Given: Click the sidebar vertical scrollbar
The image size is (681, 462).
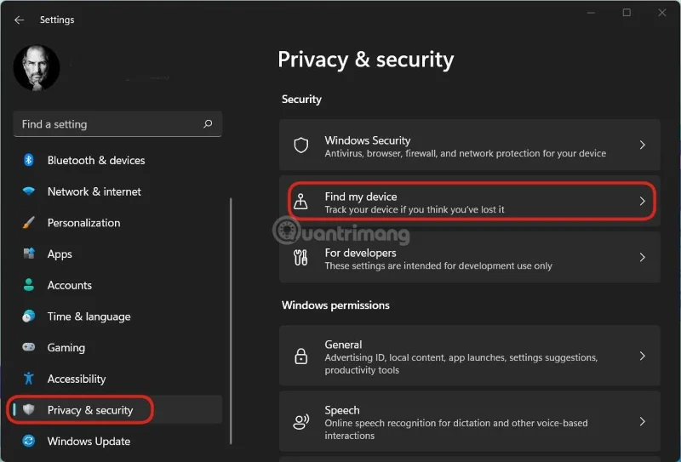Looking at the screenshot, I should pos(231,322).
